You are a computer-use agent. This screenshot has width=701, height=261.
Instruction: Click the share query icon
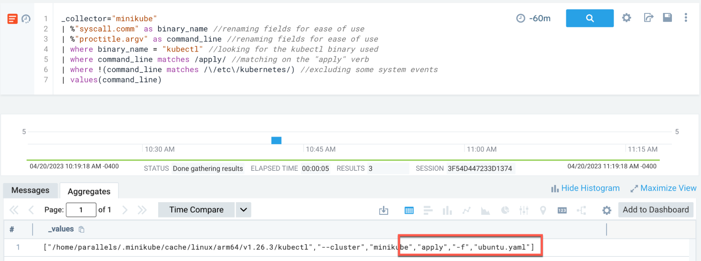(x=648, y=18)
